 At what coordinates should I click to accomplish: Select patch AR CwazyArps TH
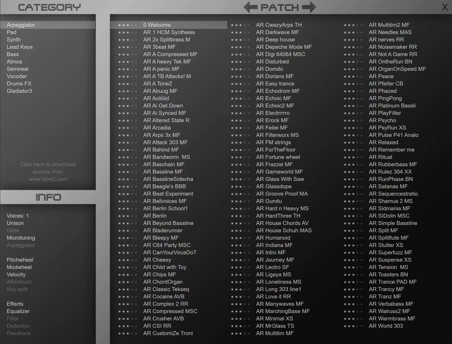pyautogui.click(x=279, y=25)
